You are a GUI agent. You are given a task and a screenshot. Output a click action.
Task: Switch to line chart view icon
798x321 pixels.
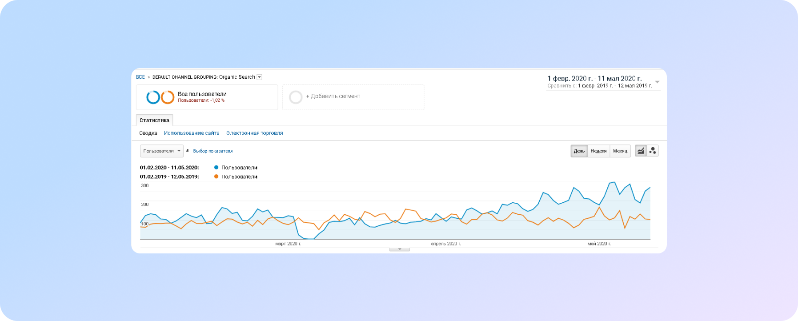pyautogui.click(x=641, y=151)
